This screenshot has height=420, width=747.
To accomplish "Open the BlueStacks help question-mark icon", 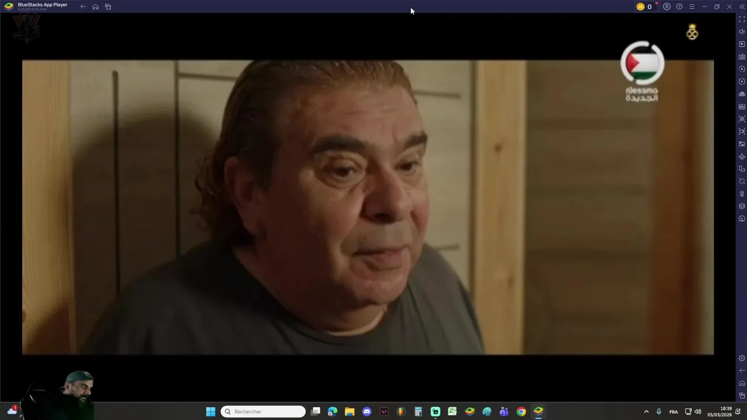I will click(679, 6).
